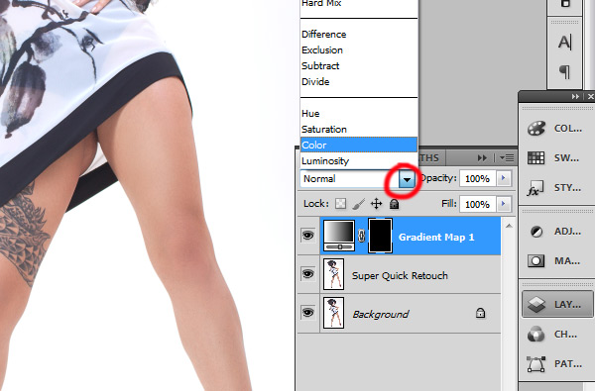
Task: Select the Layers panel icon
Action: point(536,304)
